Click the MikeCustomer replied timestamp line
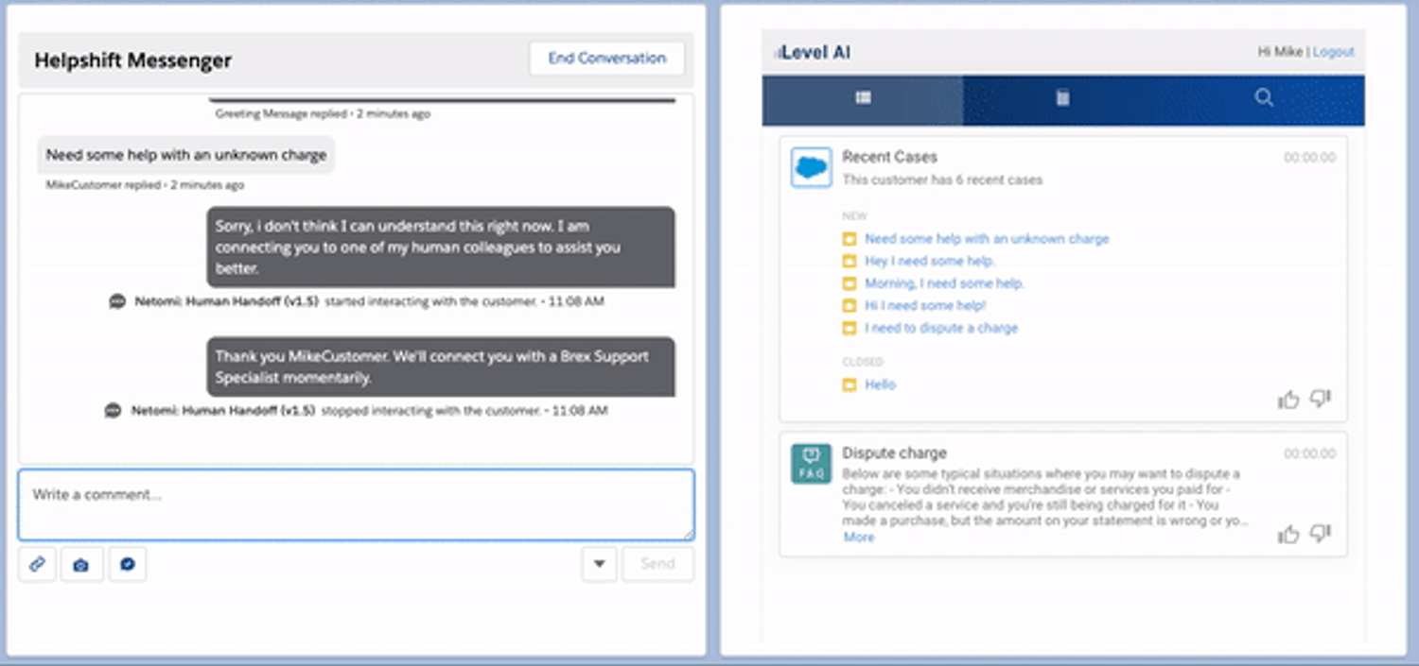The image size is (1419, 666). tap(145, 185)
